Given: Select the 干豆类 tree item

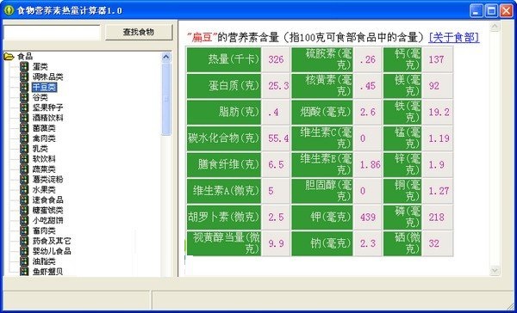Looking at the screenshot, I should pos(44,87).
